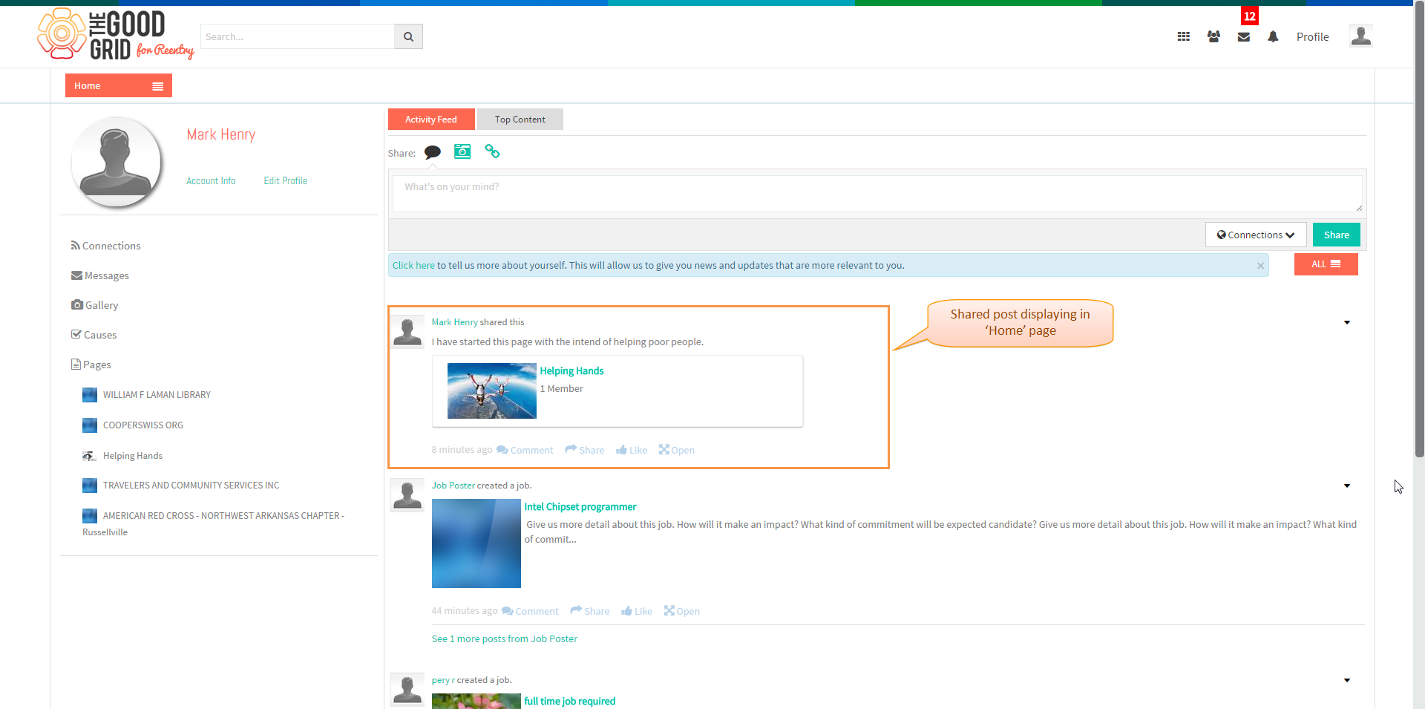Click the COOPERSWISS ORG page icon

tap(90, 425)
